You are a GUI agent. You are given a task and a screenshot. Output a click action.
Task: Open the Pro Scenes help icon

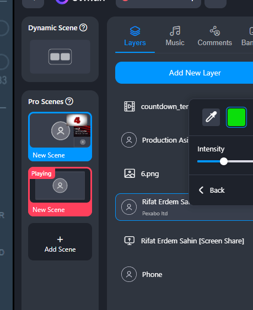(x=69, y=101)
